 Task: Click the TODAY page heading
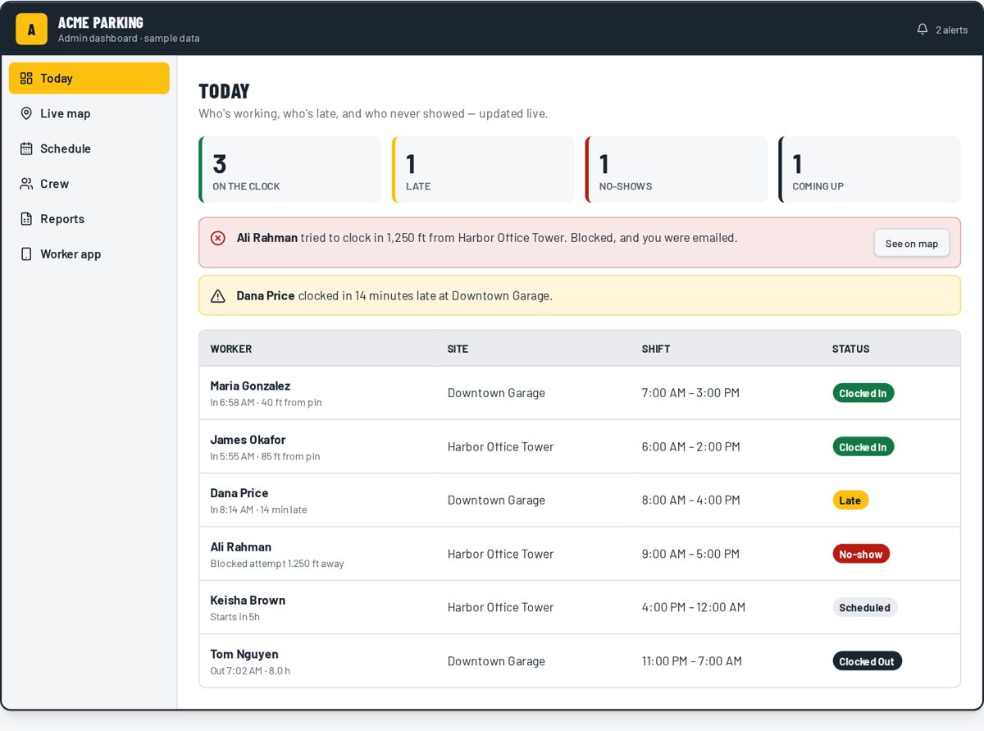coord(224,91)
